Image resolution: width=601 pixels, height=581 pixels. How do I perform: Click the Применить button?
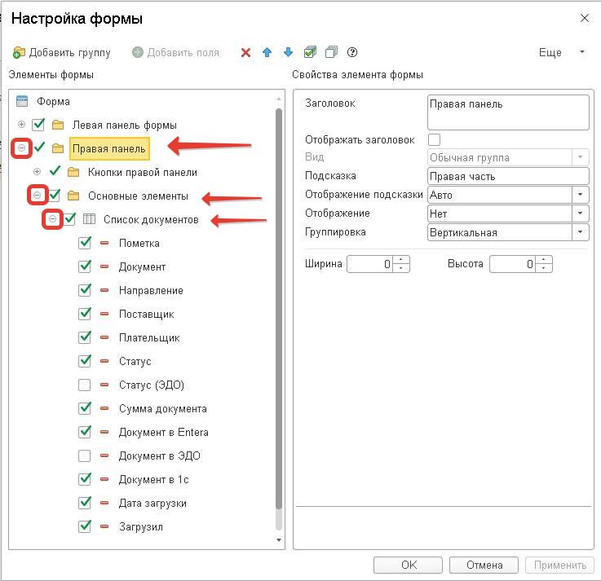coord(559,565)
